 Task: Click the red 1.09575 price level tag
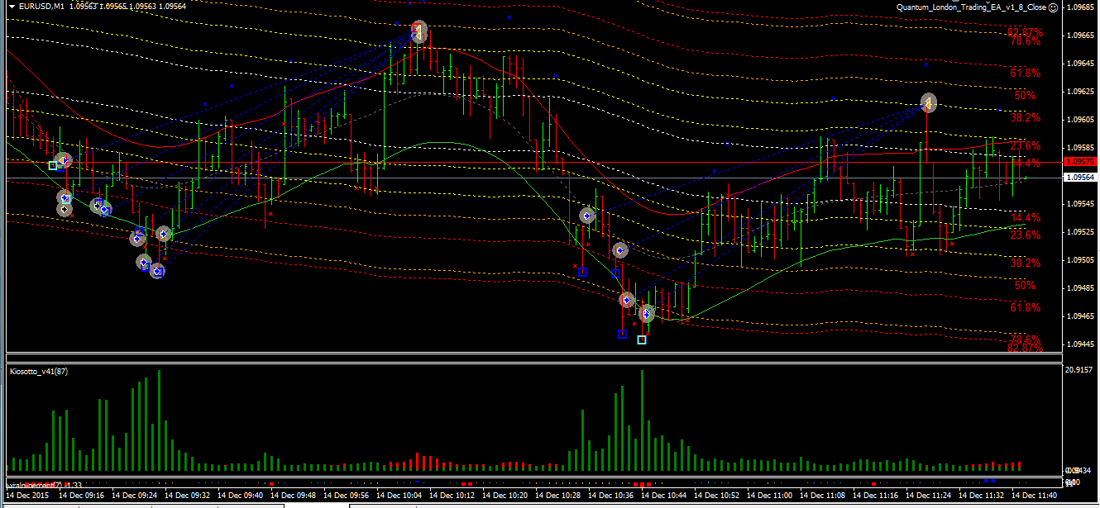(x=1079, y=162)
